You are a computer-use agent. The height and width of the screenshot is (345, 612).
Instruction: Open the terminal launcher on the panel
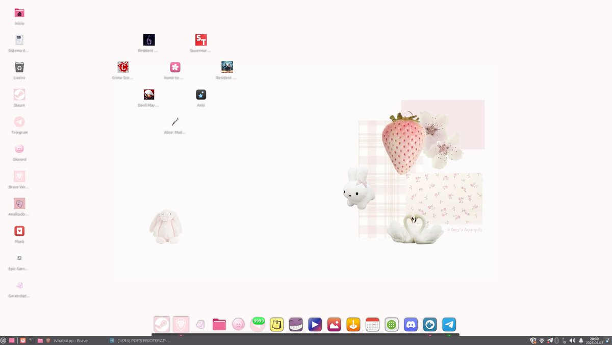point(31,340)
